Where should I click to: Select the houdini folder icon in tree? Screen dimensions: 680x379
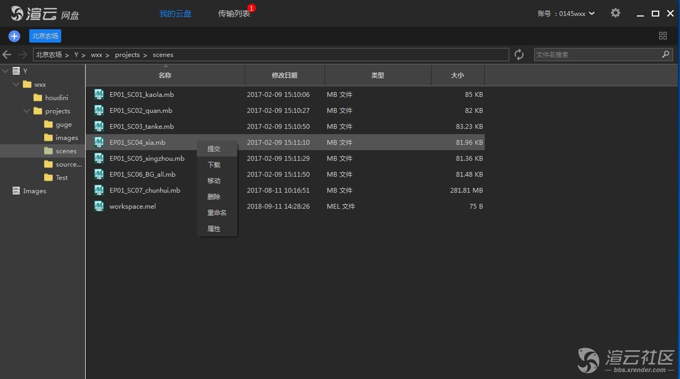(x=38, y=98)
